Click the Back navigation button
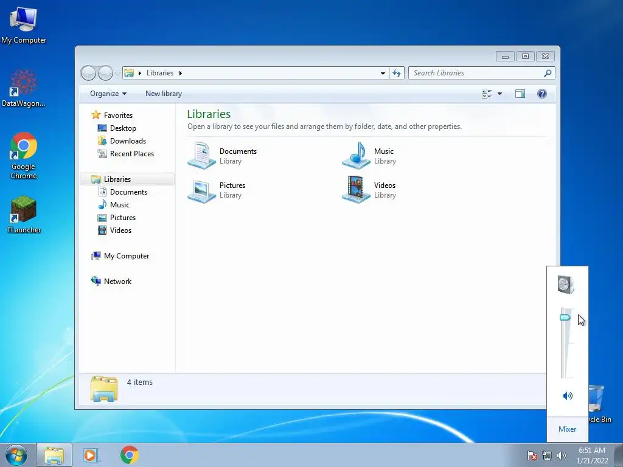 [88, 73]
